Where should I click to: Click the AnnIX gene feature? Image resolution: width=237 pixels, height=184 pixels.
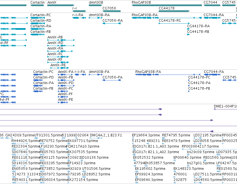point(61,5)
